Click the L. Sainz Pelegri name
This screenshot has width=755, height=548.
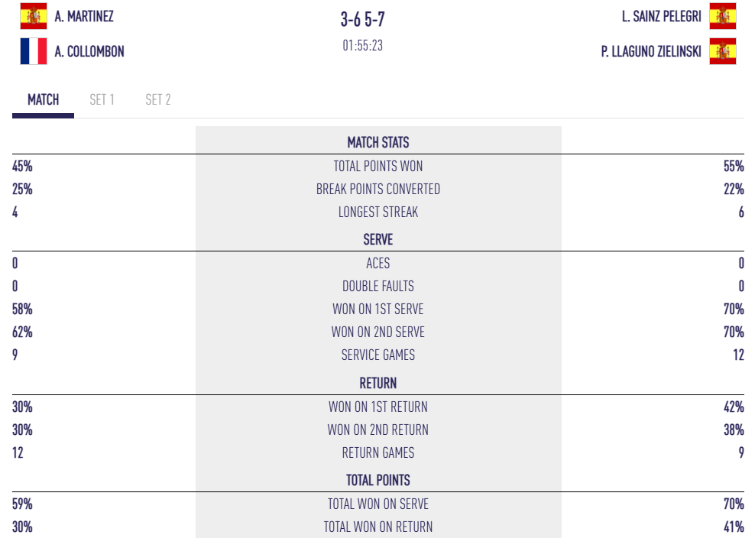pos(661,16)
